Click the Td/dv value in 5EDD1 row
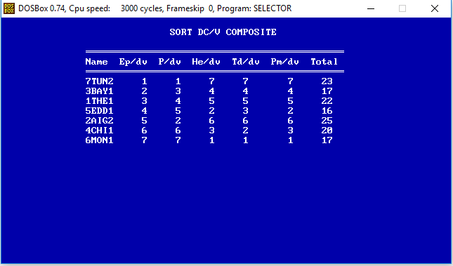 click(x=245, y=111)
